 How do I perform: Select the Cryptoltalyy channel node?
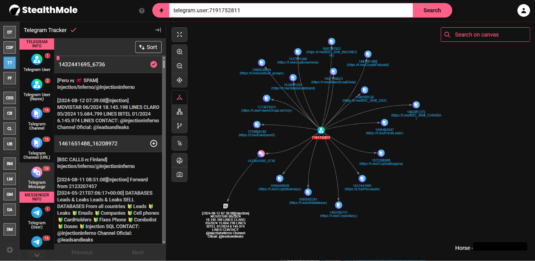tap(338, 205)
